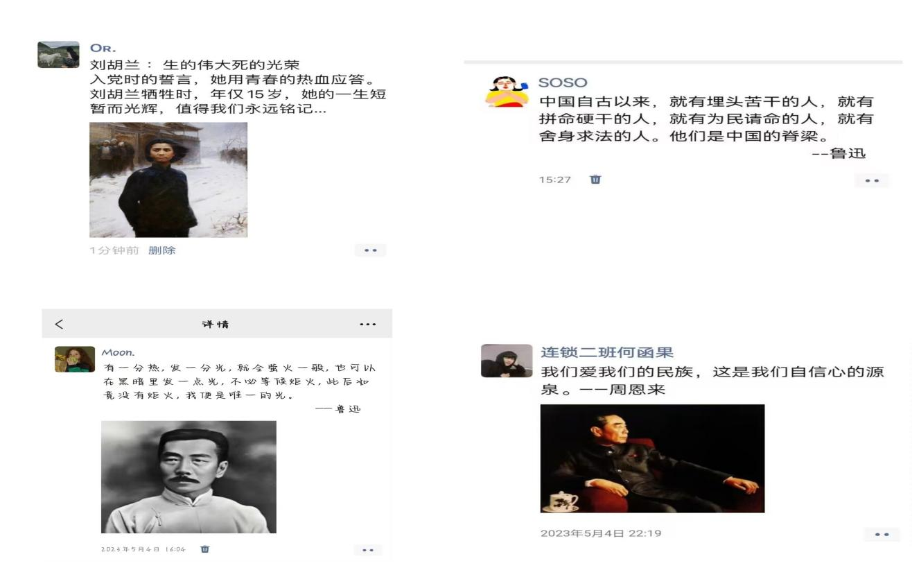Click 删除 to delete the Or. post
This screenshot has width=912, height=586.
[x=161, y=250]
